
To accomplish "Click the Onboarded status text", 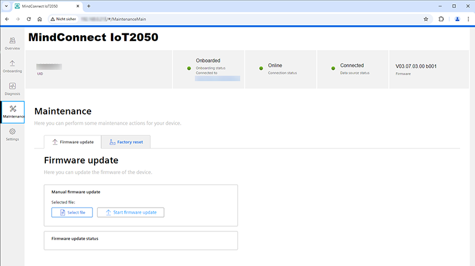I will click(x=208, y=61).
